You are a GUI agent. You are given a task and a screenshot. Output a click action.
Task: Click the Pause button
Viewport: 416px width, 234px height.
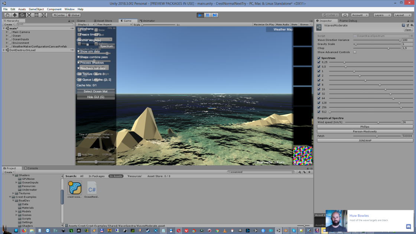(208, 15)
